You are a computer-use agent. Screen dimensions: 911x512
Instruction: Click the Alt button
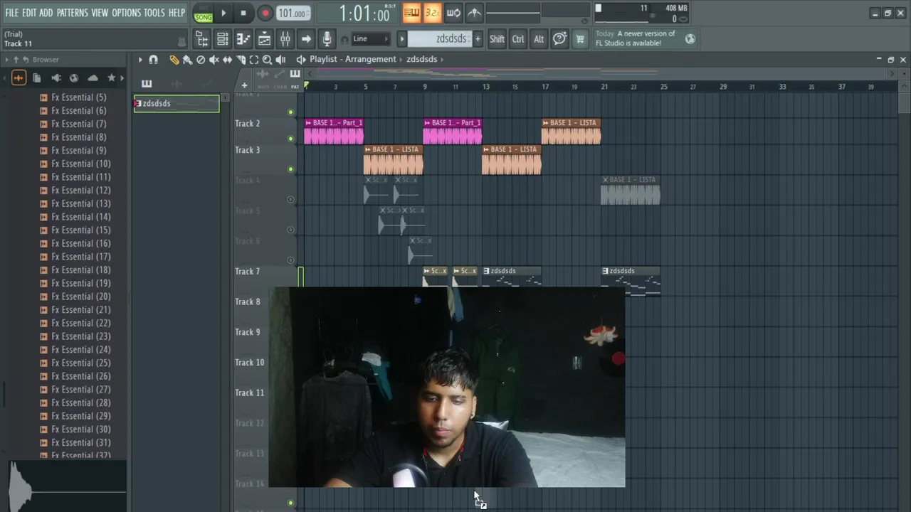pos(539,39)
